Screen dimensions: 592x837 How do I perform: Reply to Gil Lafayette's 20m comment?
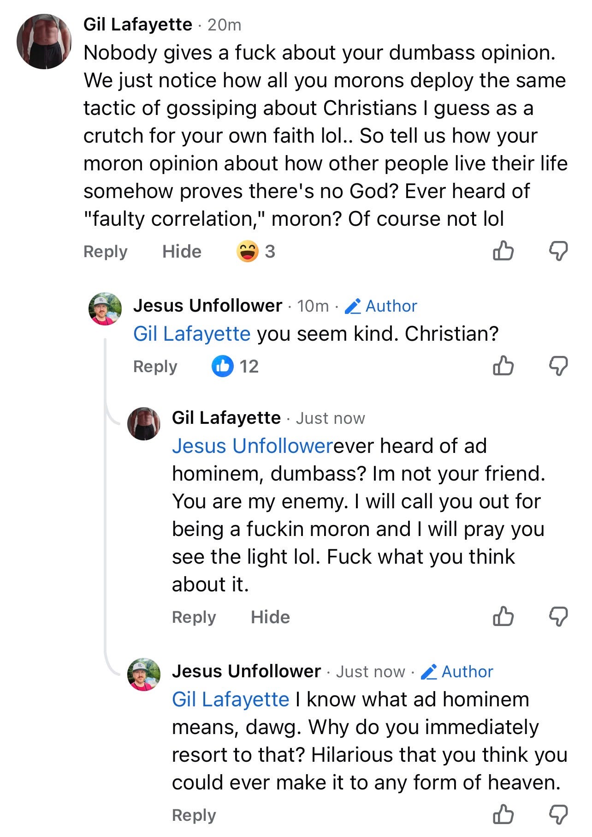105,252
